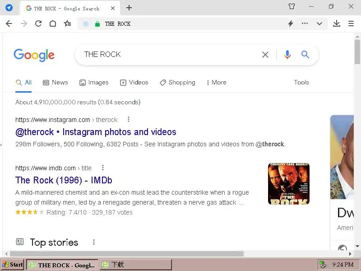
Task: Clear the search box with X
Action: point(265,55)
